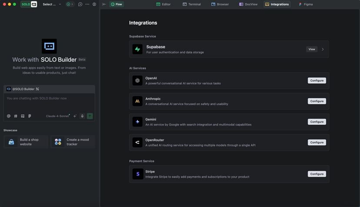Click the # context icon in chat
The width and height of the screenshot is (360, 207).
point(16,116)
